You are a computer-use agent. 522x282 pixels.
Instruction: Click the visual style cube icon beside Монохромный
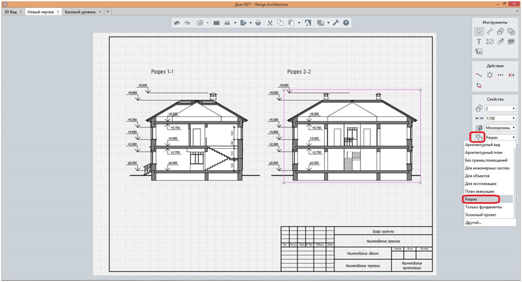pos(479,127)
